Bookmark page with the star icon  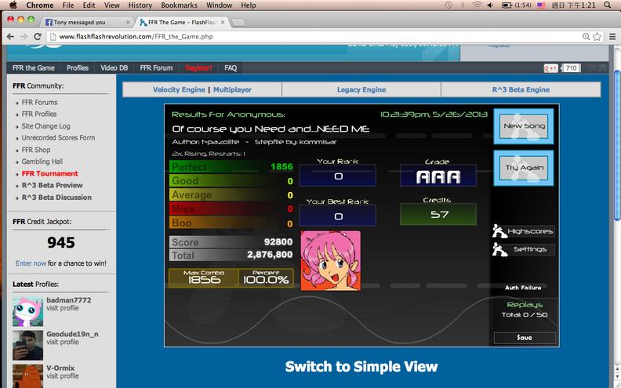pyautogui.click(x=597, y=36)
